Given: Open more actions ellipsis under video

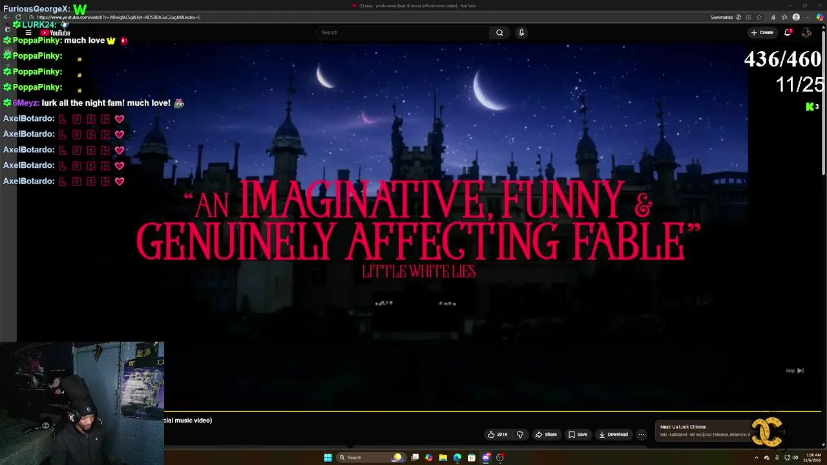Looking at the screenshot, I should 642,435.
